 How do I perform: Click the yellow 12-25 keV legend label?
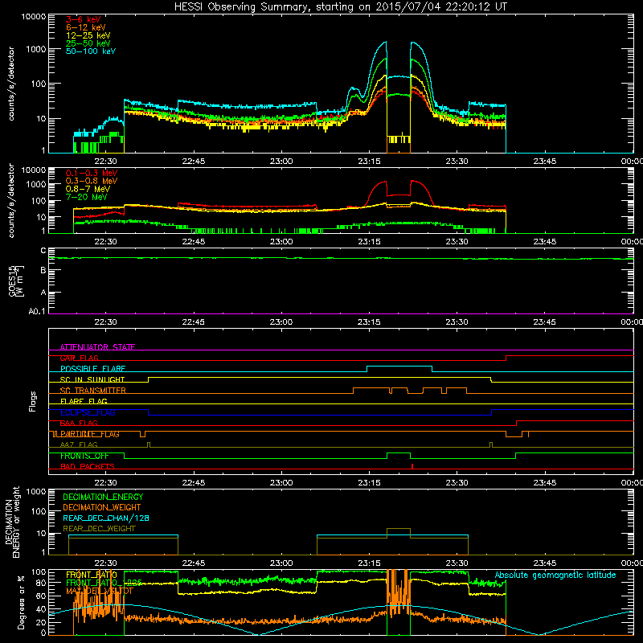[88, 35]
